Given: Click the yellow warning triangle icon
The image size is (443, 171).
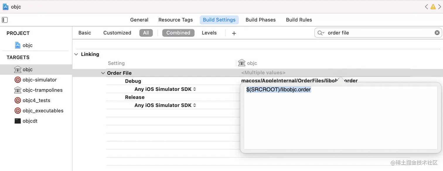Looking at the screenshot, I should click(x=433, y=6).
